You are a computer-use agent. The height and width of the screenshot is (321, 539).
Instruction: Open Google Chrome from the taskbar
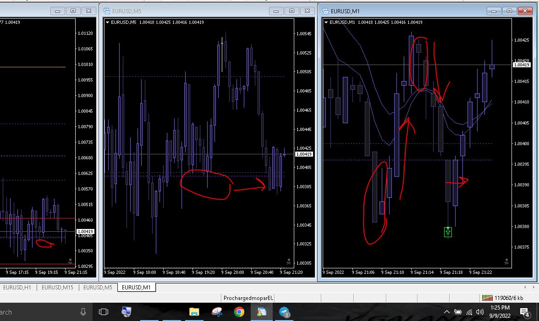pos(239,312)
